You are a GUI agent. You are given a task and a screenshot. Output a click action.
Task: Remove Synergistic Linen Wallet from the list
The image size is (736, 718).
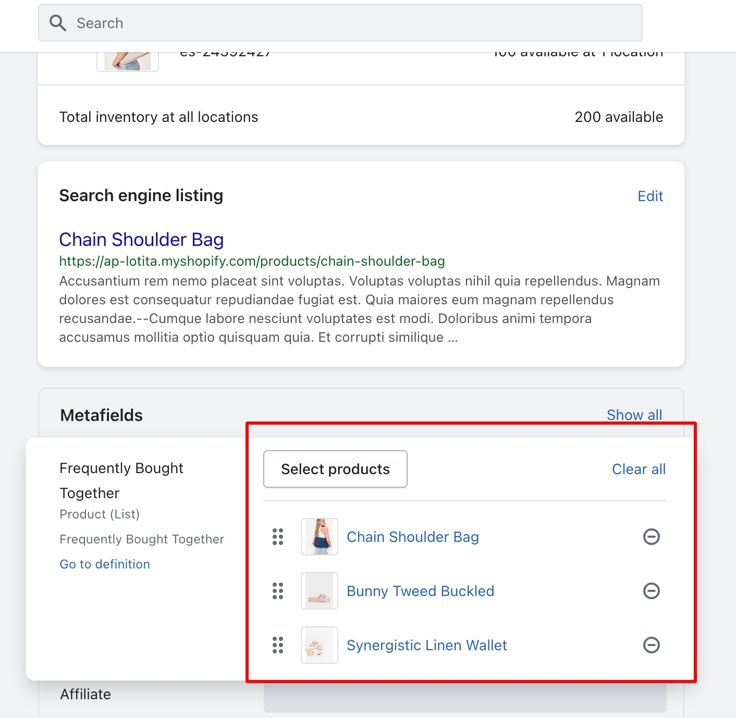click(x=651, y=645)
